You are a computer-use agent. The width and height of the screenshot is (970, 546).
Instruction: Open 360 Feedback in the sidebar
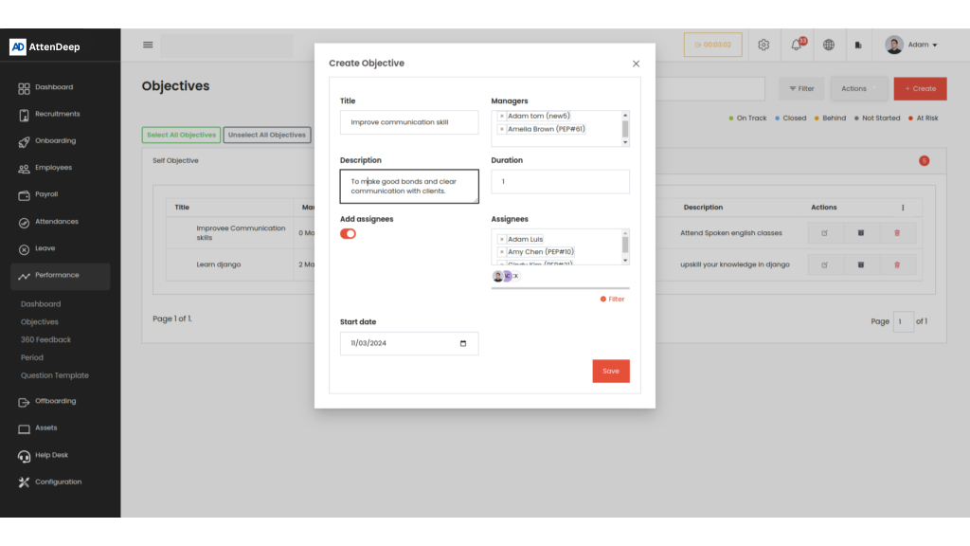[x=45, y=339]
